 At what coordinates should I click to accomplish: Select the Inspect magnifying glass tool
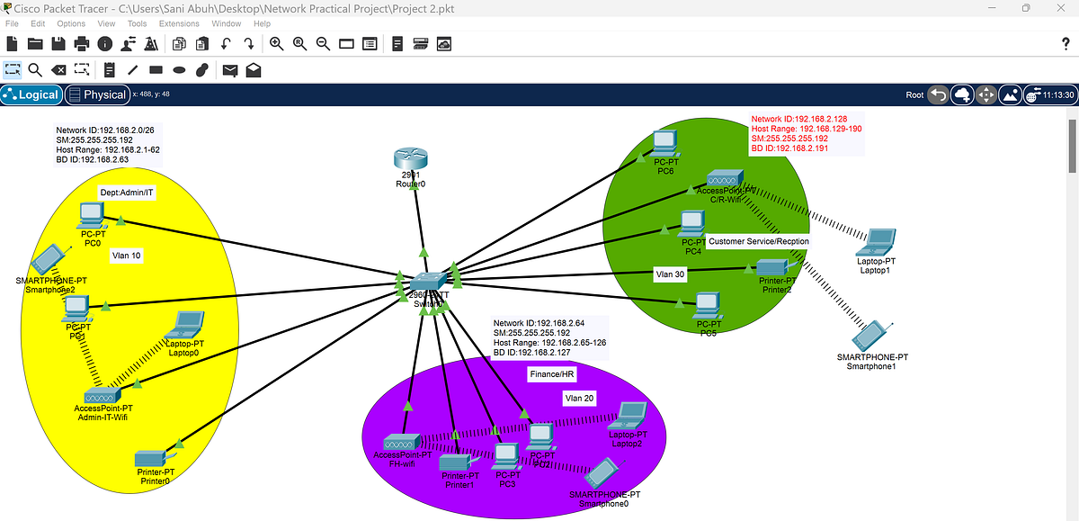[x=35, y=69]
